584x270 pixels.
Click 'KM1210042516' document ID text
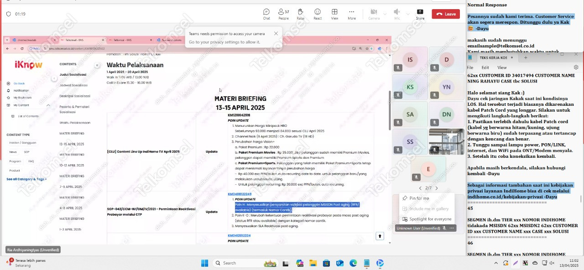239,115
